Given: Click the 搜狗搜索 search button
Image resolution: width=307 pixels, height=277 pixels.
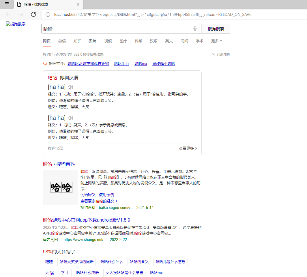Looking at the screenshot, I should (x=216, y=29).
